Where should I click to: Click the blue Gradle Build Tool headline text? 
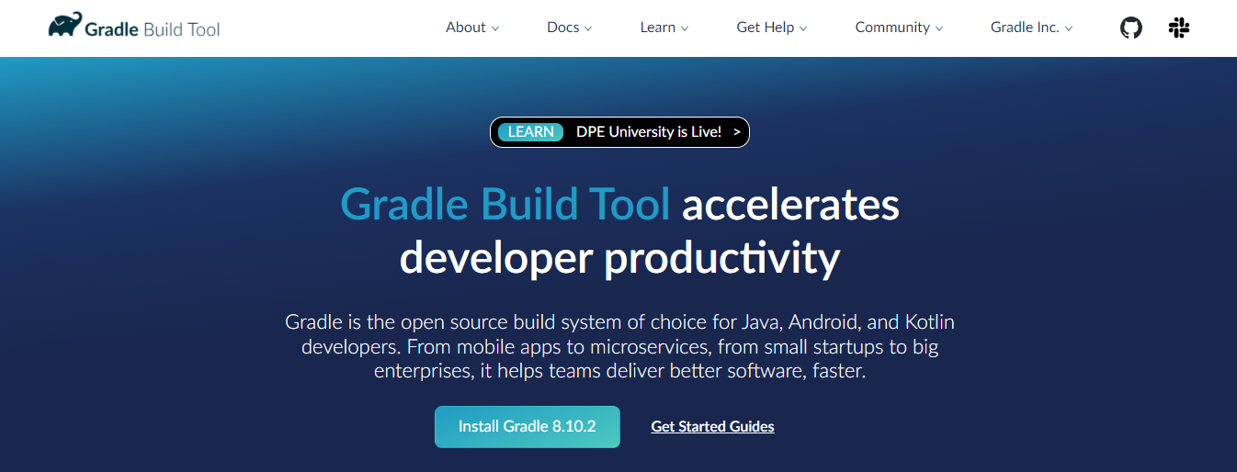click(505, 205)
